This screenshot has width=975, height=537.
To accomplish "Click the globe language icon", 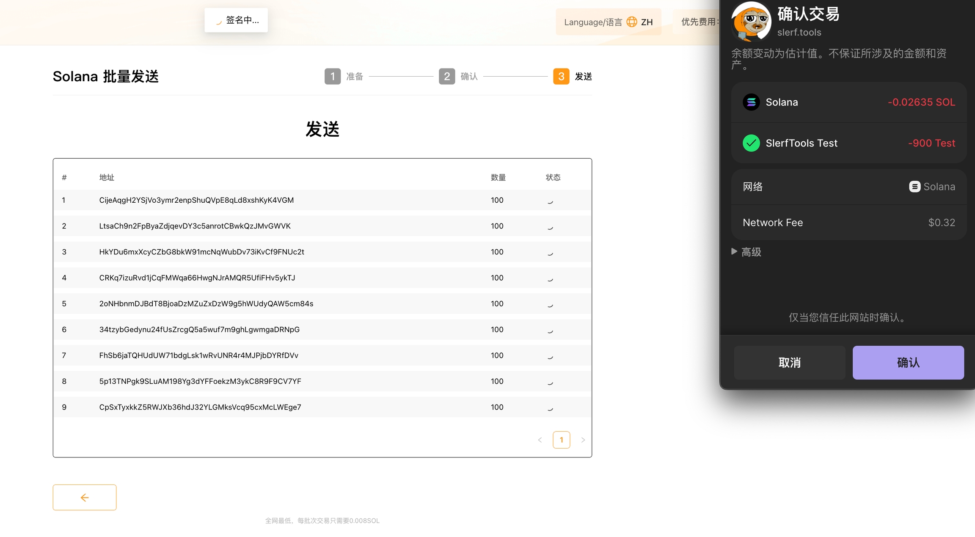I will pyautogui.click(x=631, y=22).
